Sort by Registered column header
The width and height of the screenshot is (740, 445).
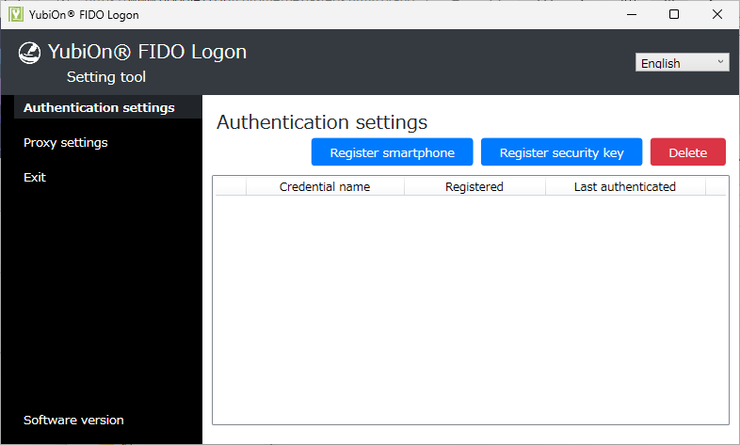475,186
